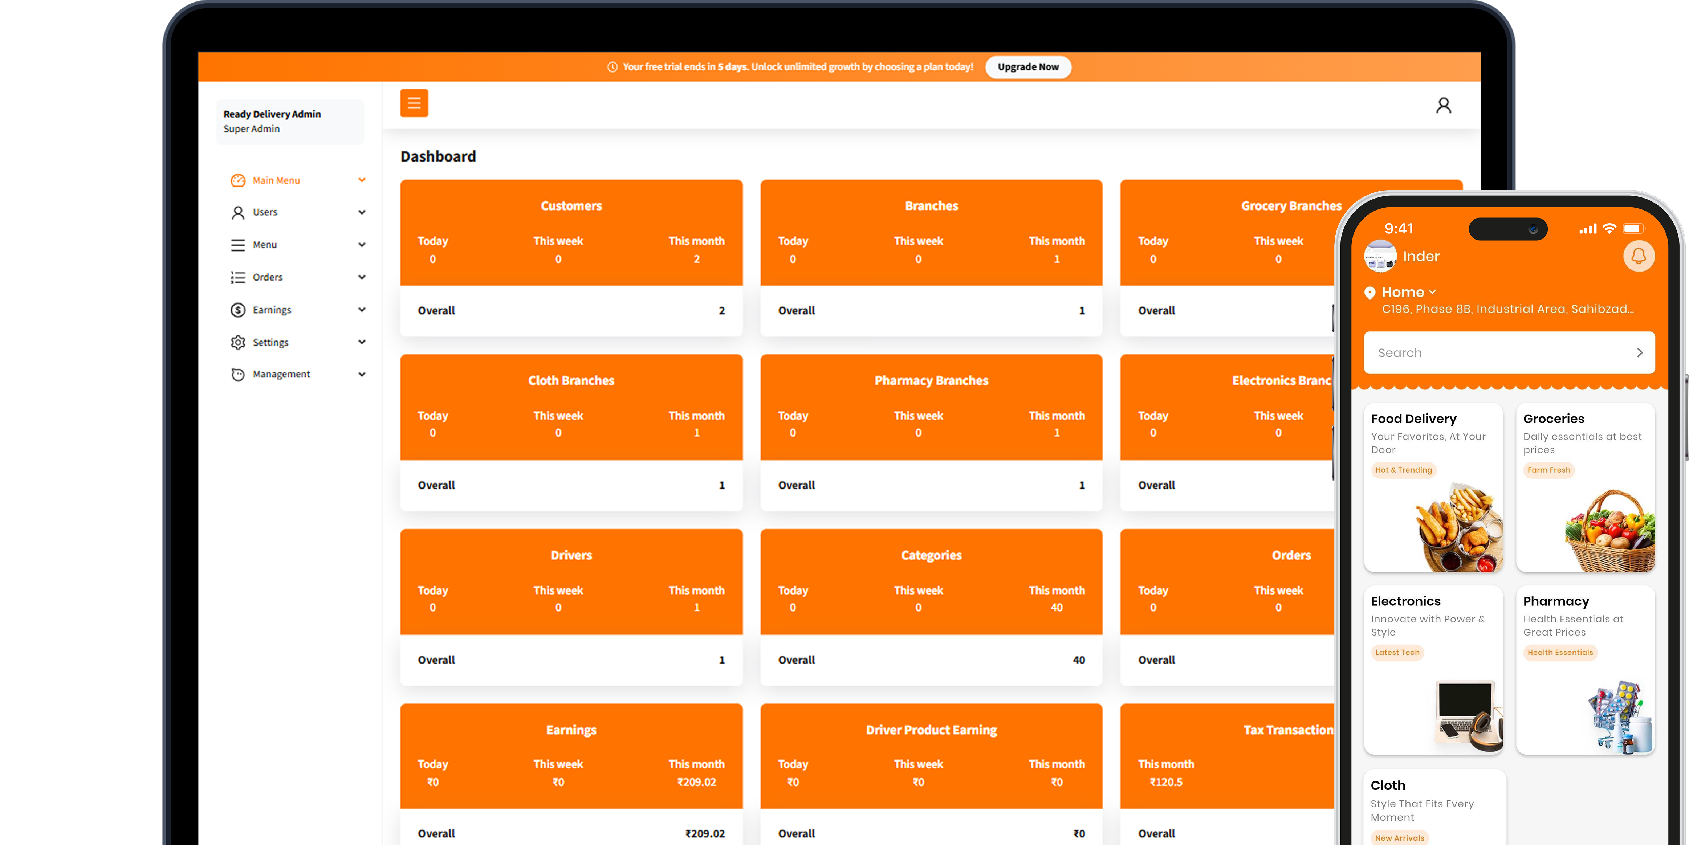The image size is (1689, 845).
Task: Open the Electronics card on phone
Action: tap(1433, 670)
